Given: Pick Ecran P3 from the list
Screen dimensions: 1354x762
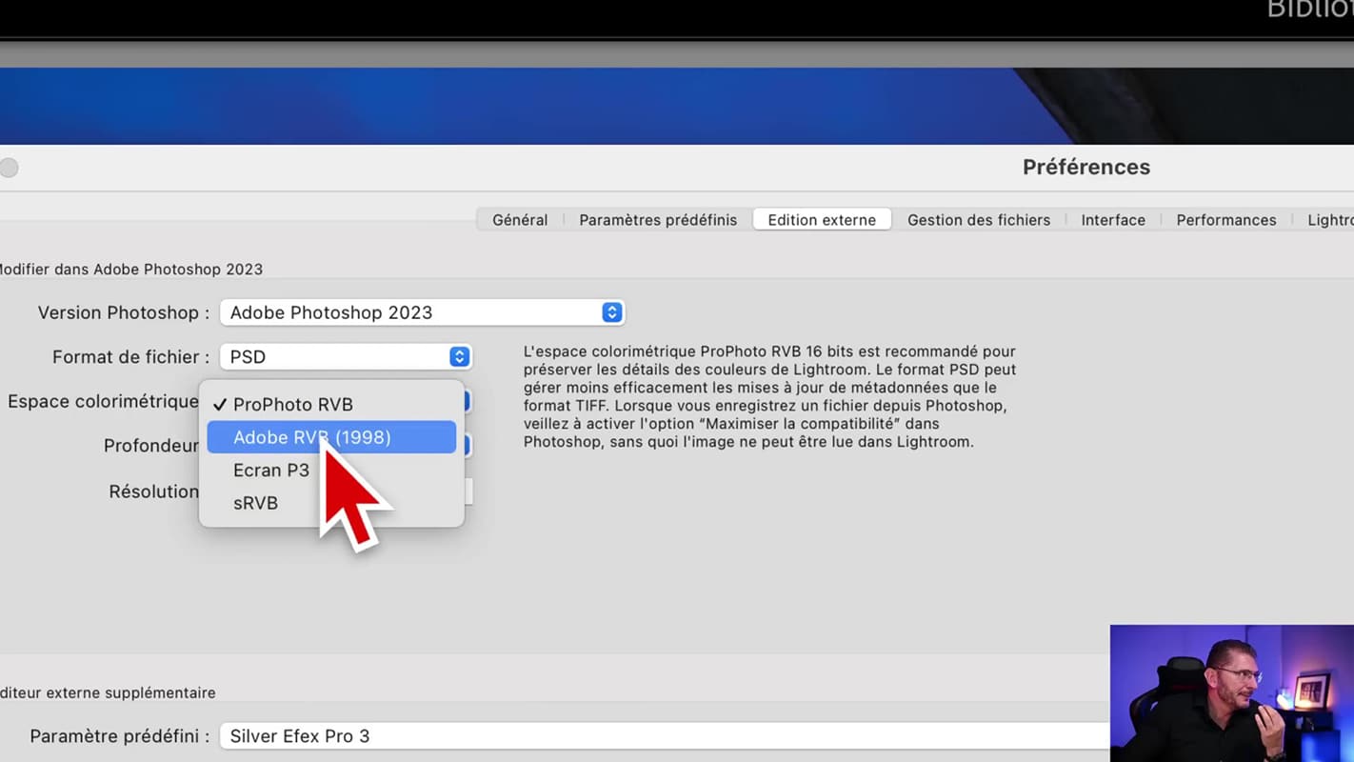Looking at the screenshot, I should (331, 471).
